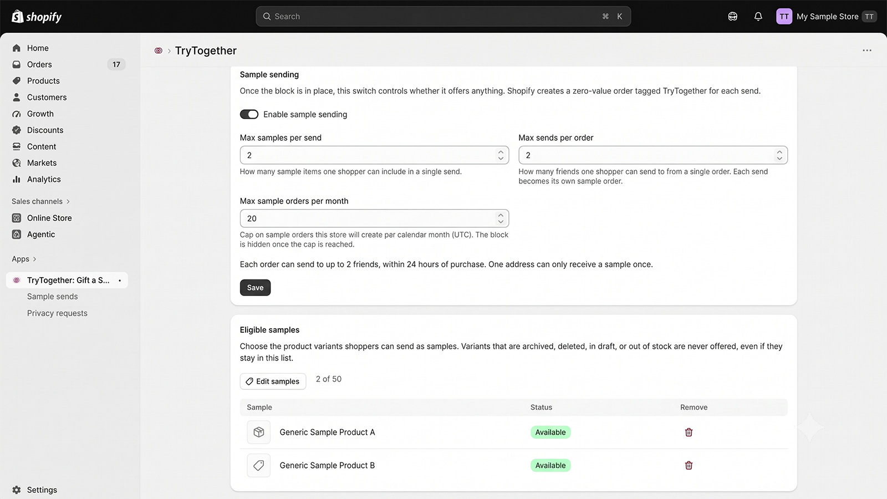Click the TryTogether app icon in breadcrumb
Viewport: 887px width, 499px height.
(x=159, y=50)
